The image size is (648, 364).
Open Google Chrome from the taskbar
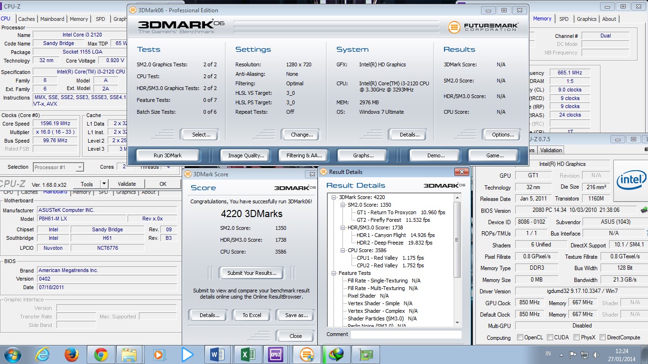pyautogui.click(x=101, y=355)
